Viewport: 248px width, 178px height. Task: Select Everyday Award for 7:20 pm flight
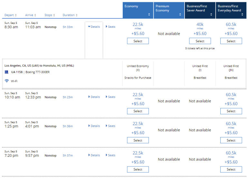(231, 170)
